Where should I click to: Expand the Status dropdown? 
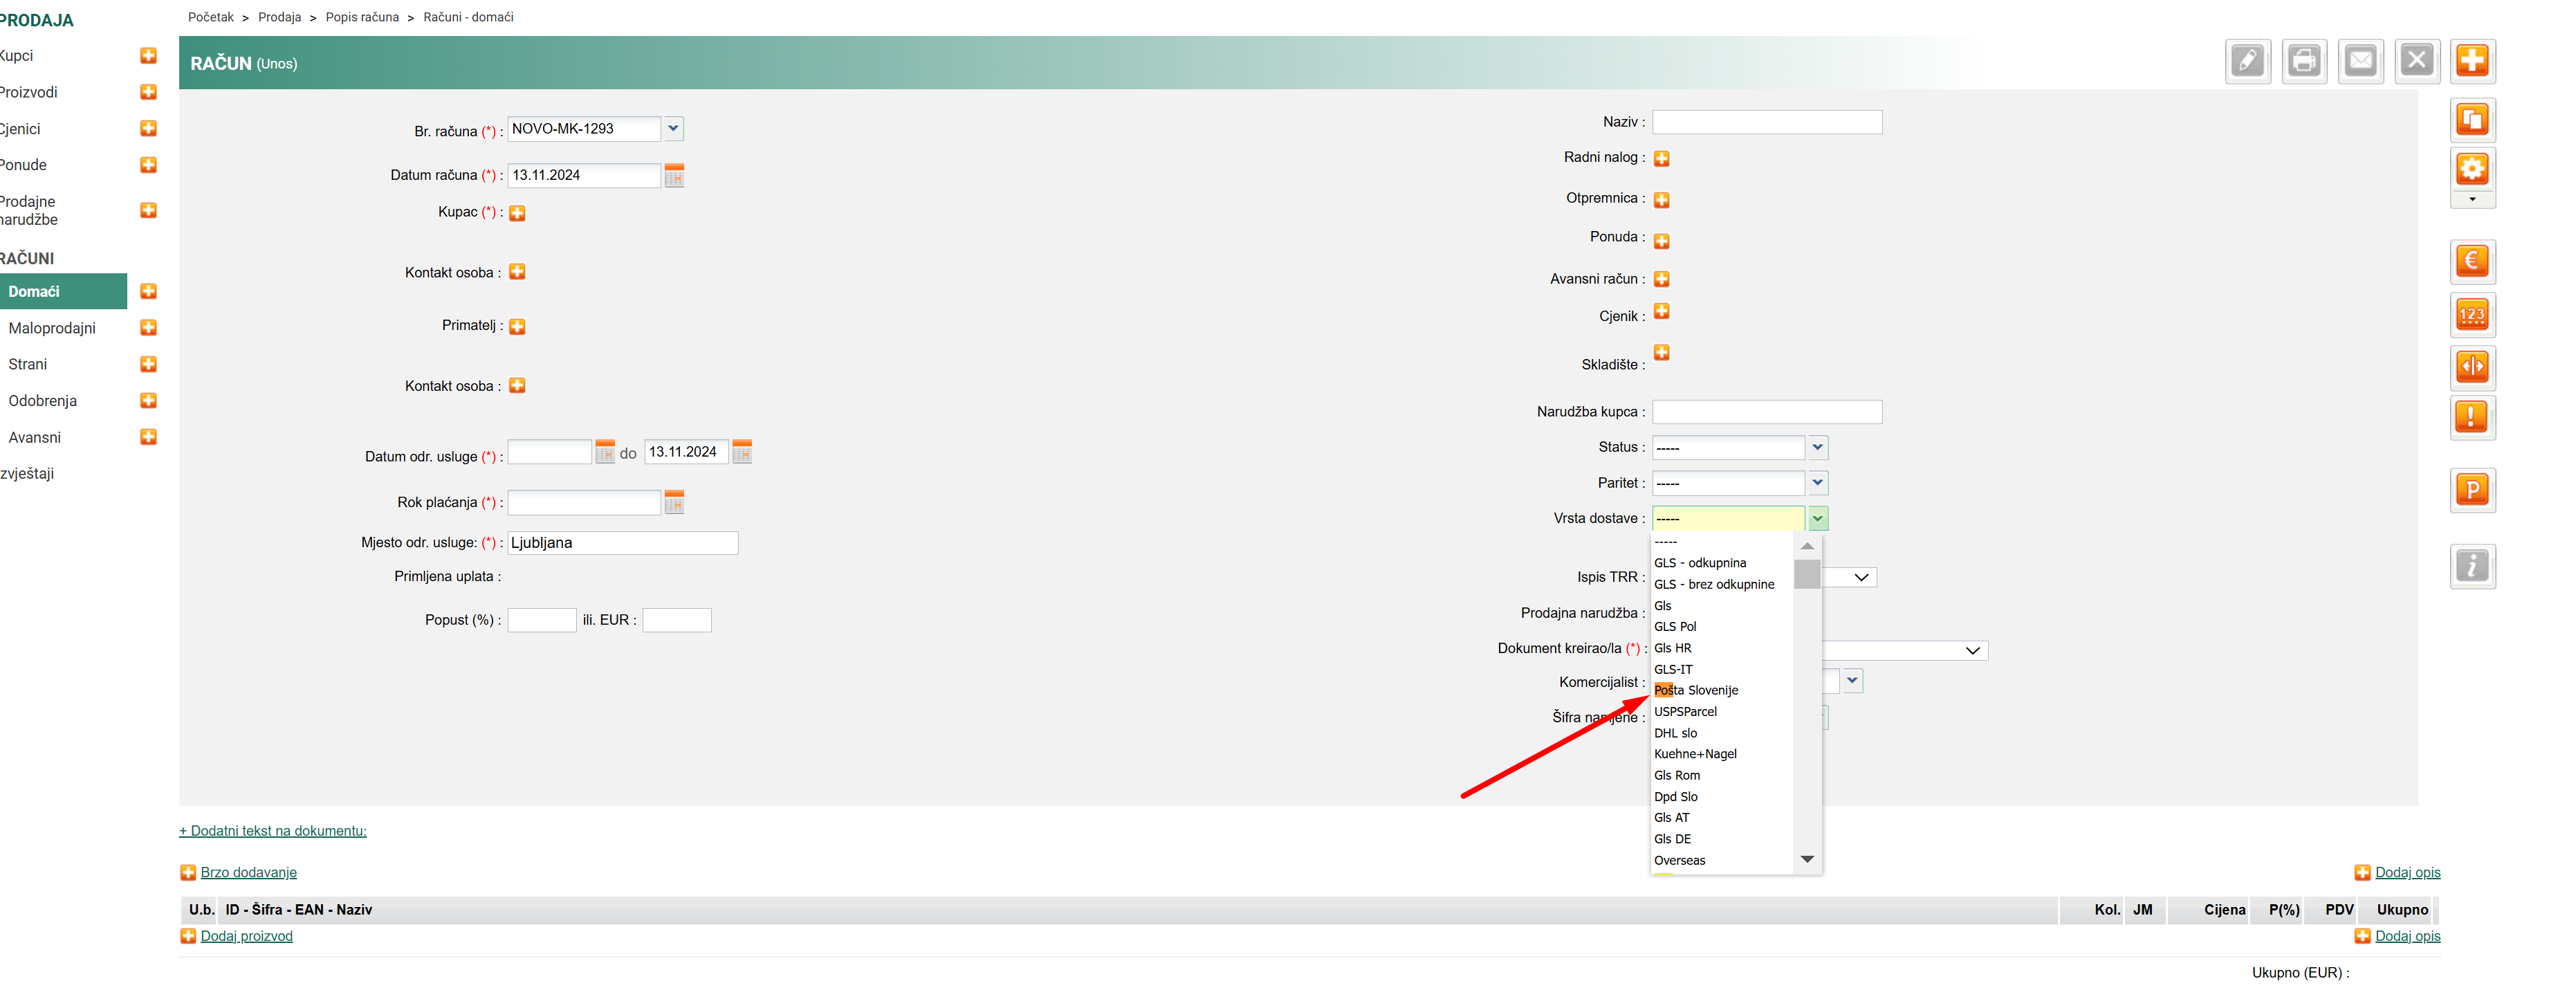coord(1818,447)
